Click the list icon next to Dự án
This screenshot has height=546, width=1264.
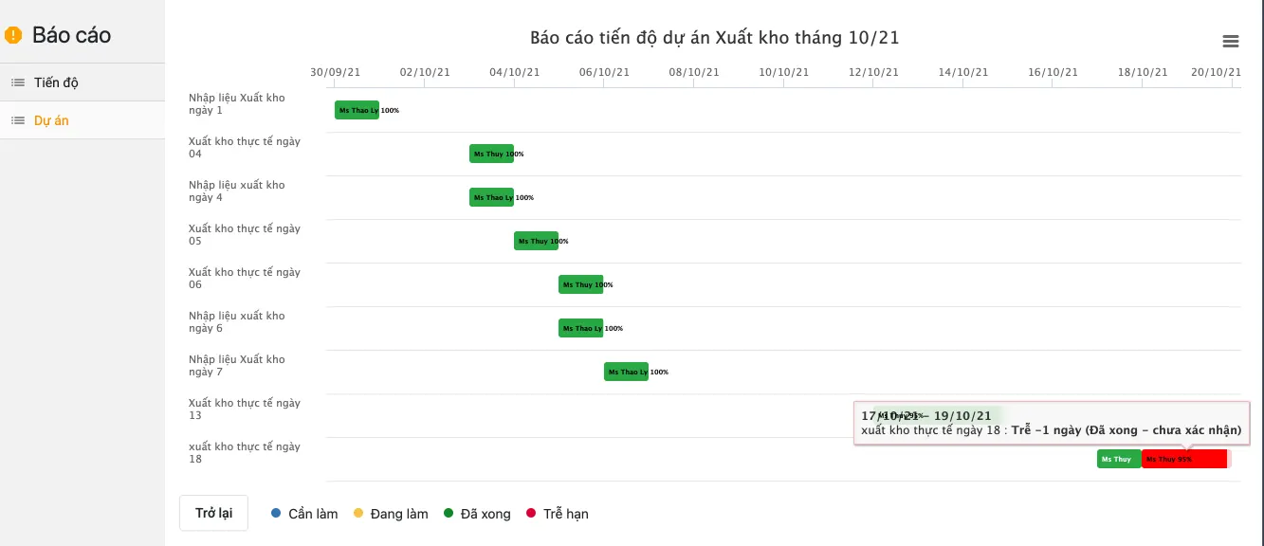[x=18, y=120]
